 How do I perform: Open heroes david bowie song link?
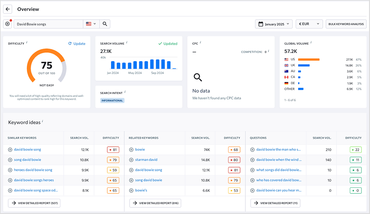coord(33,170)
